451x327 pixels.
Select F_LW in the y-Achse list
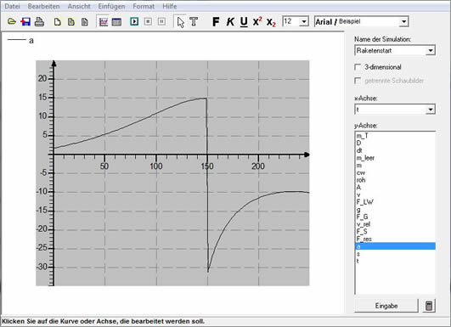396,202
